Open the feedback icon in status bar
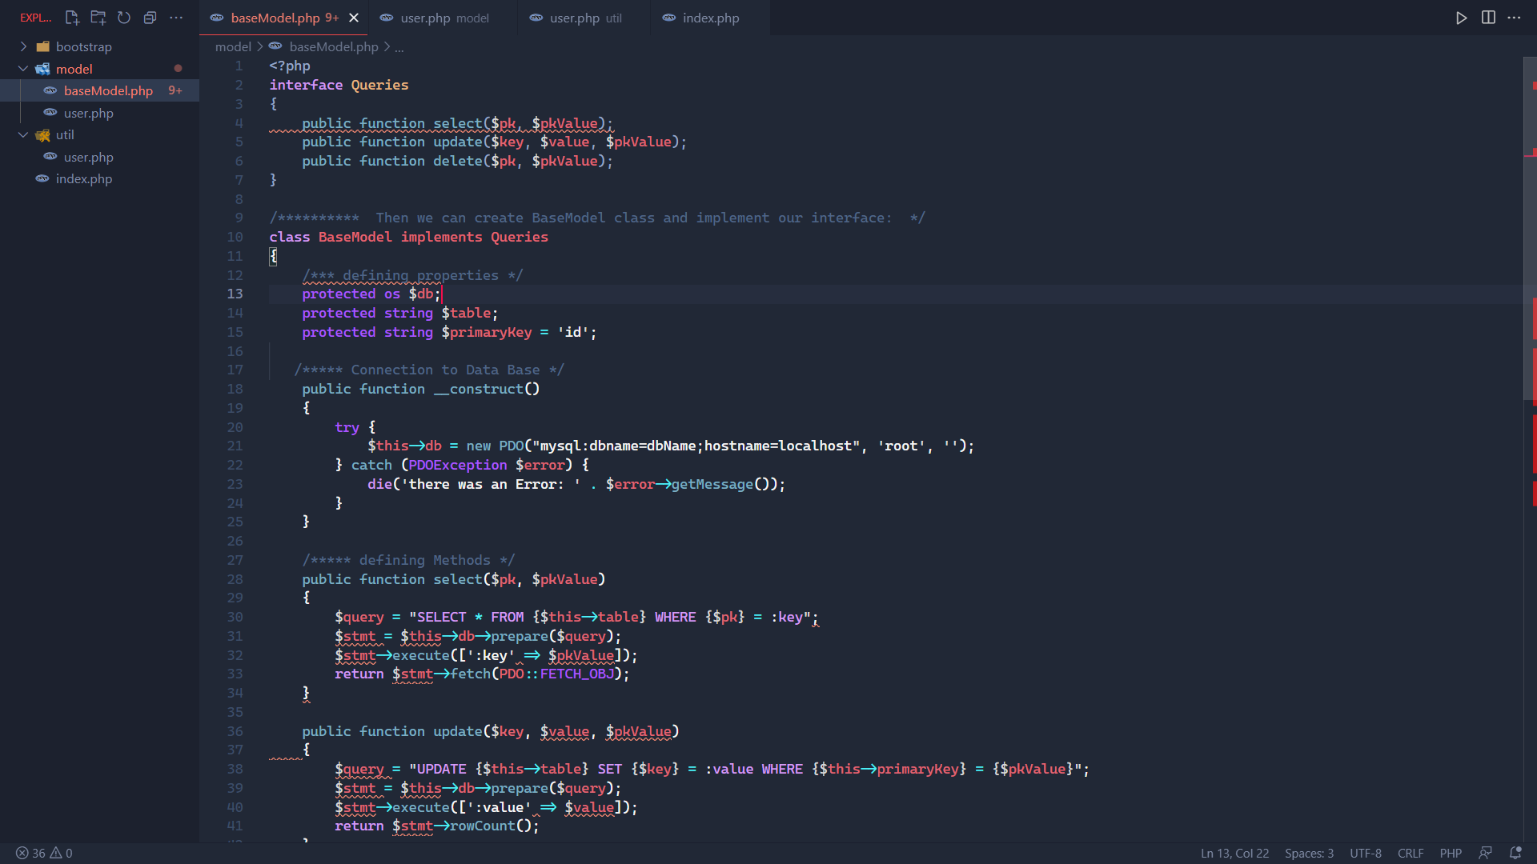This screenshot has height=864, width=1537. 1486,853
